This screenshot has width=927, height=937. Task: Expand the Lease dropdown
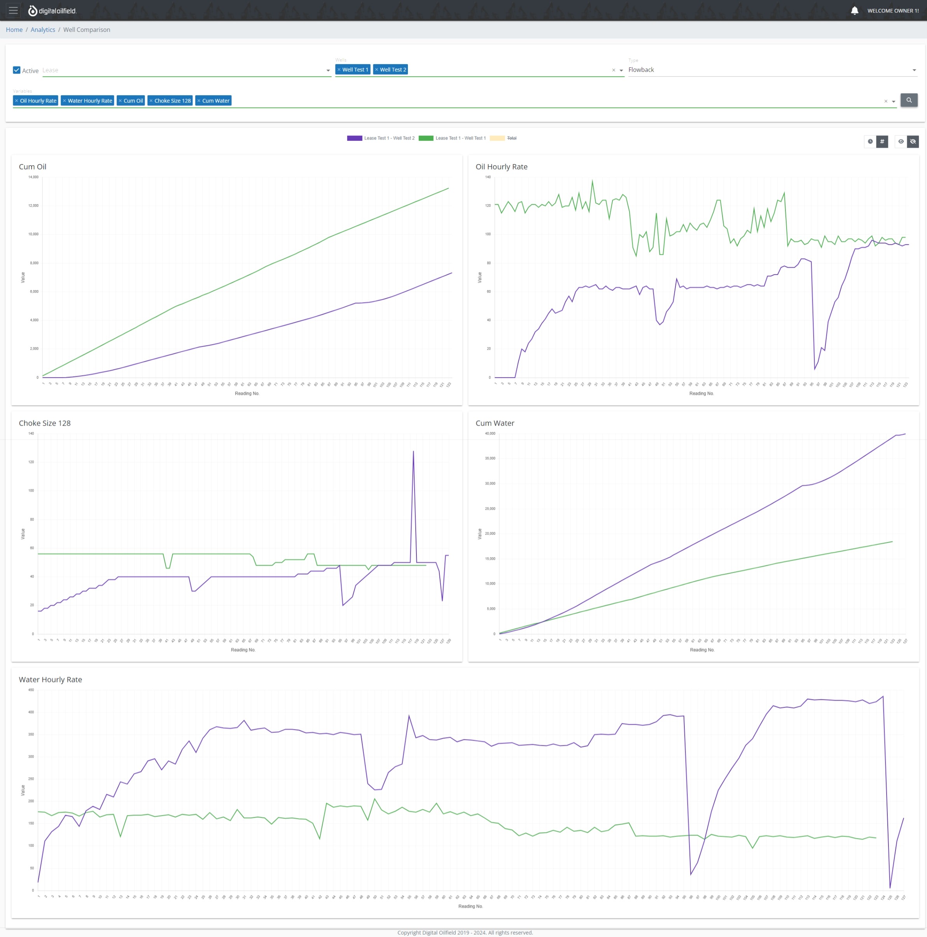pyautogui.click(x=328, y=71)
